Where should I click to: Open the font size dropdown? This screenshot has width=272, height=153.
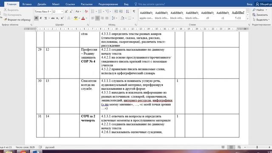pyautogui.click(x=62, y=11)
